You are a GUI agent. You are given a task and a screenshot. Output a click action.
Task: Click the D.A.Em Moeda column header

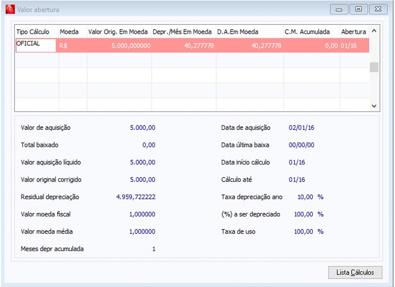click(238, 32)
